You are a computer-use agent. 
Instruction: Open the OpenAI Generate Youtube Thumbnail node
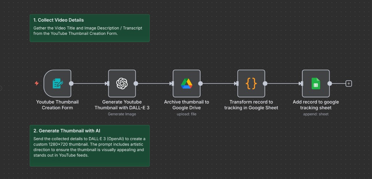point(122,84)
